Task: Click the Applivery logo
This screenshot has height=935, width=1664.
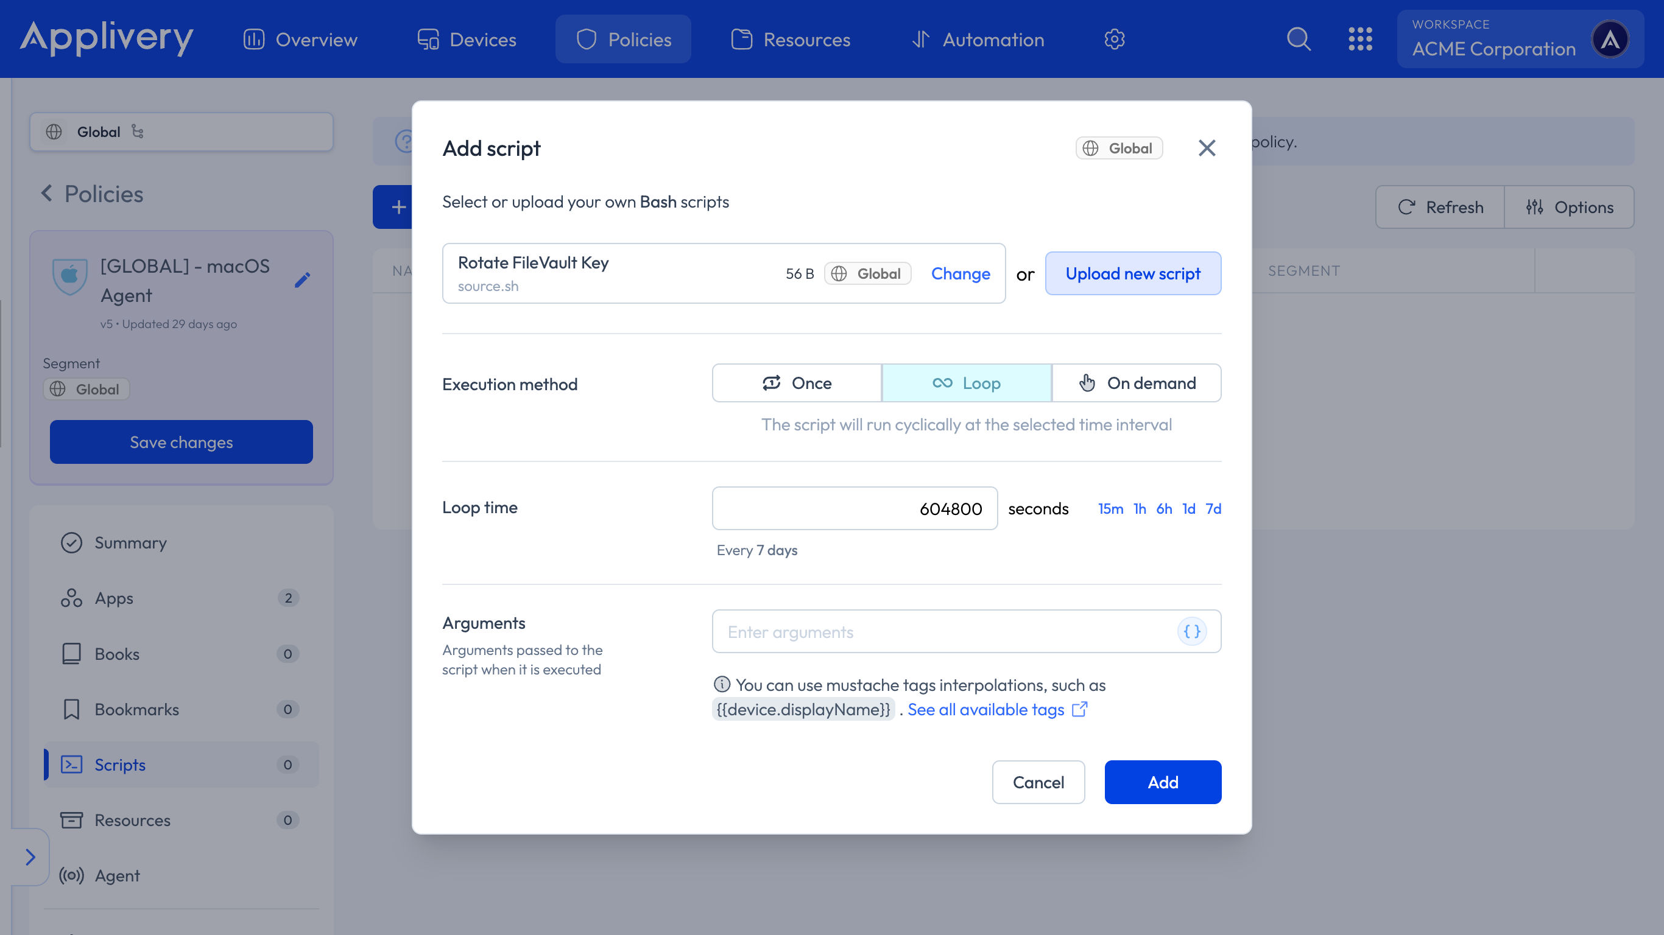Action: tap(107, 39)
